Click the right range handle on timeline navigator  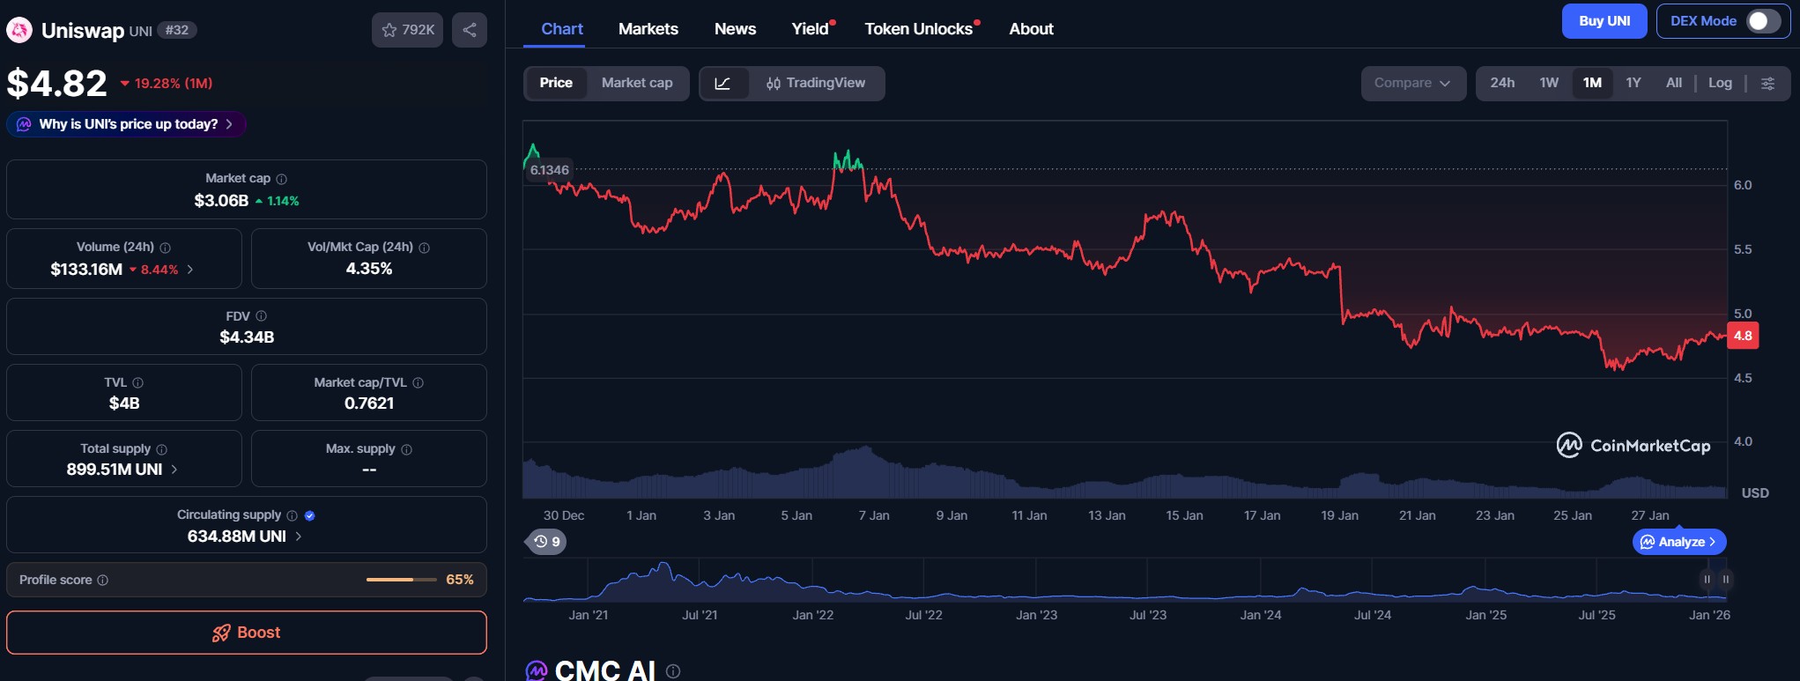1726,580
